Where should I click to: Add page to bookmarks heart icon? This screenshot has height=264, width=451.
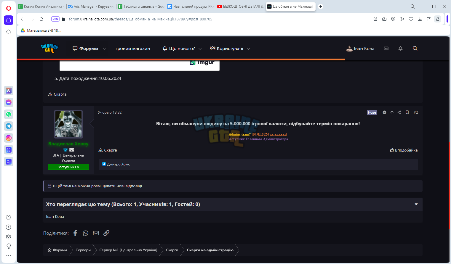(x=411, y=19)
